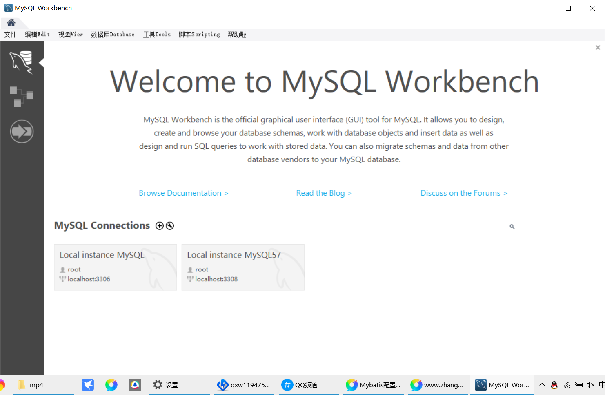
Task: Open the 设置 settings taskbar item
Action: (x=180, y=385)
